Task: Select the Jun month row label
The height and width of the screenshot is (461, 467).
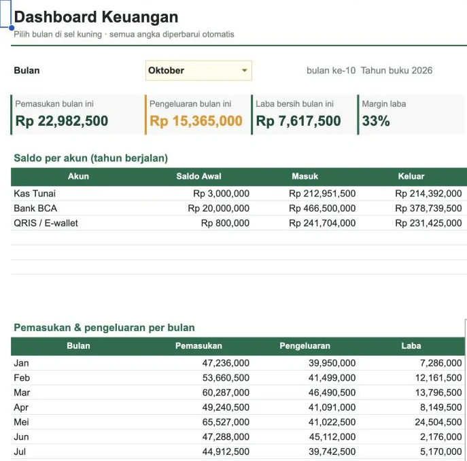Action: point(22,437)
